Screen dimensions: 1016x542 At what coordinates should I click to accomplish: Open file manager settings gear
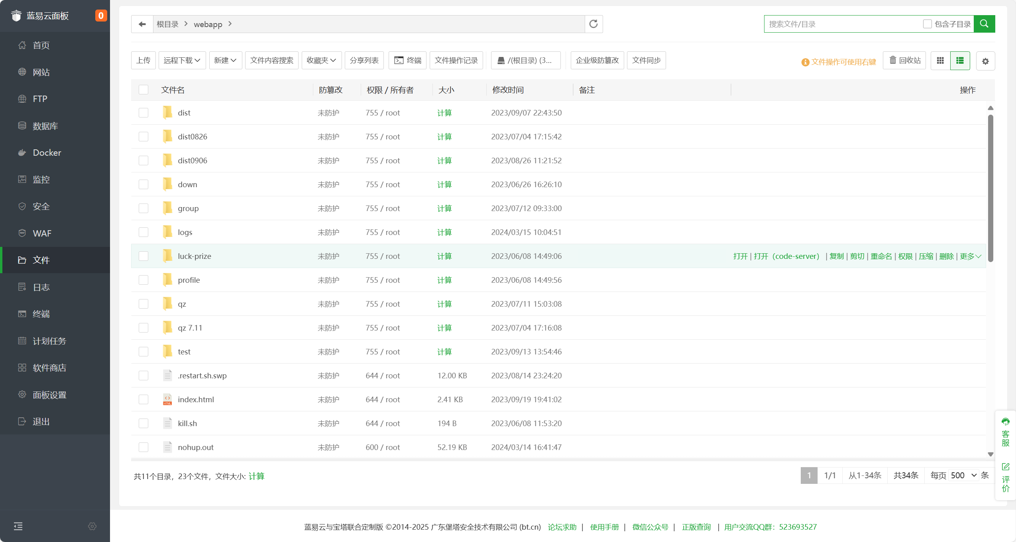[985, 61]
